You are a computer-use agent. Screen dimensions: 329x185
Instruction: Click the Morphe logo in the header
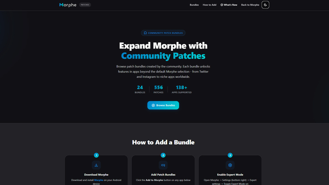[68, 5]
